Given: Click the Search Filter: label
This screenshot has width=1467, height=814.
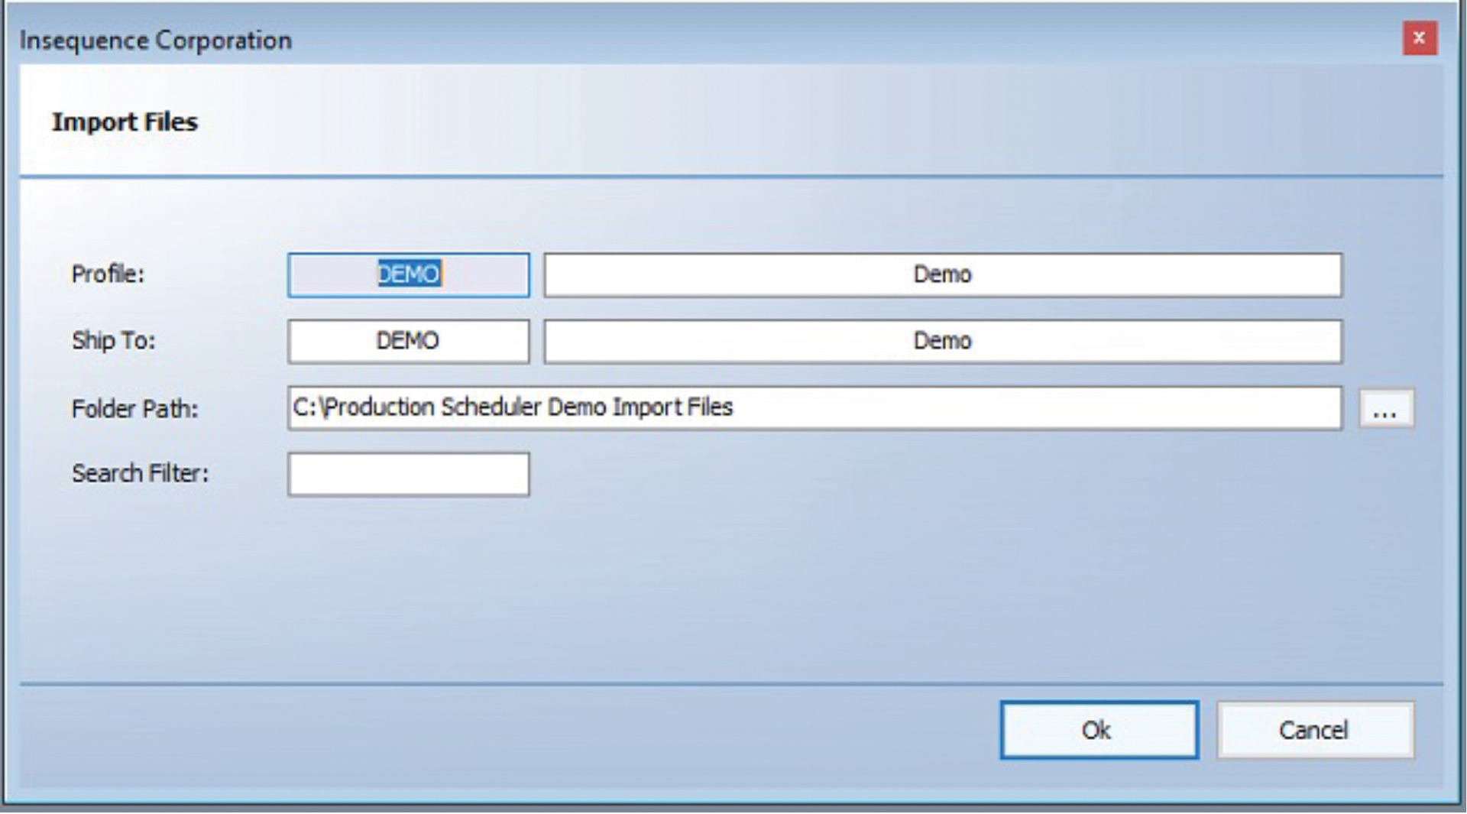Looking at the screenshot, I should (x=140, y=474).
